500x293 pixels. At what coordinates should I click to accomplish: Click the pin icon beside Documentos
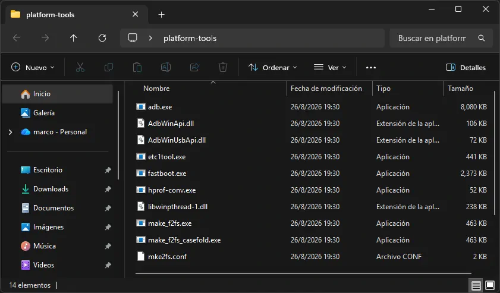[108, 208]
